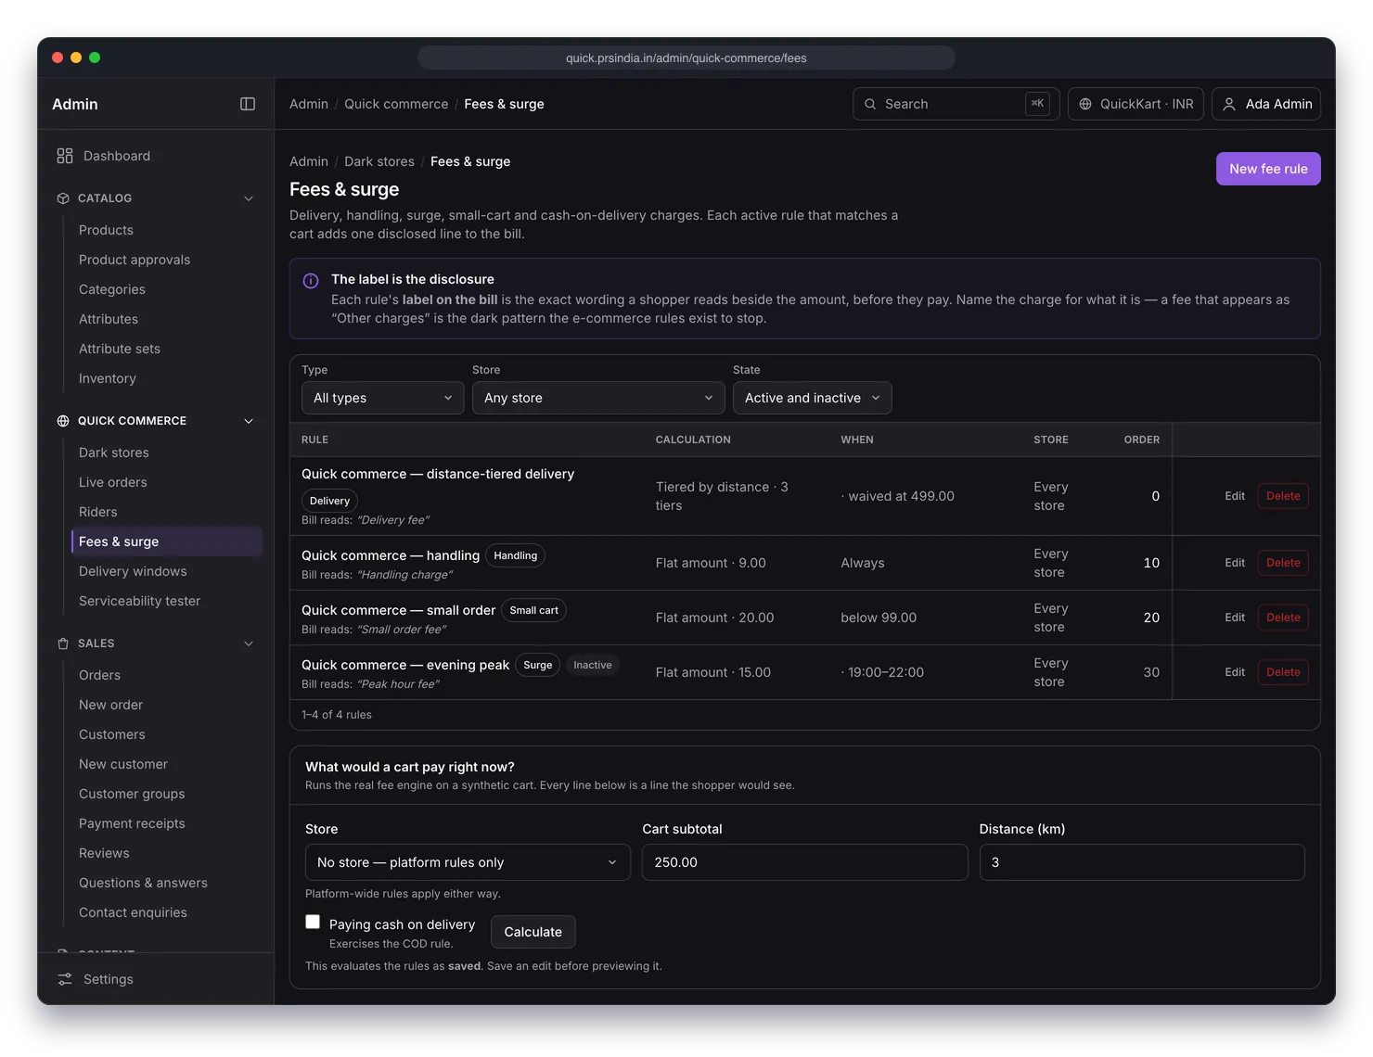
Task: Open the Ada Admin account menu
Action: [1266, 104]
